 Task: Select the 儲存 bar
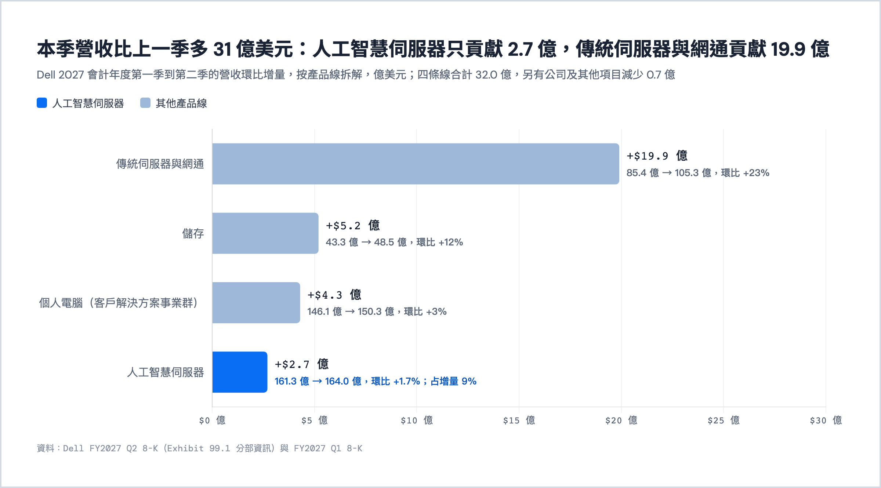point(265,233)
